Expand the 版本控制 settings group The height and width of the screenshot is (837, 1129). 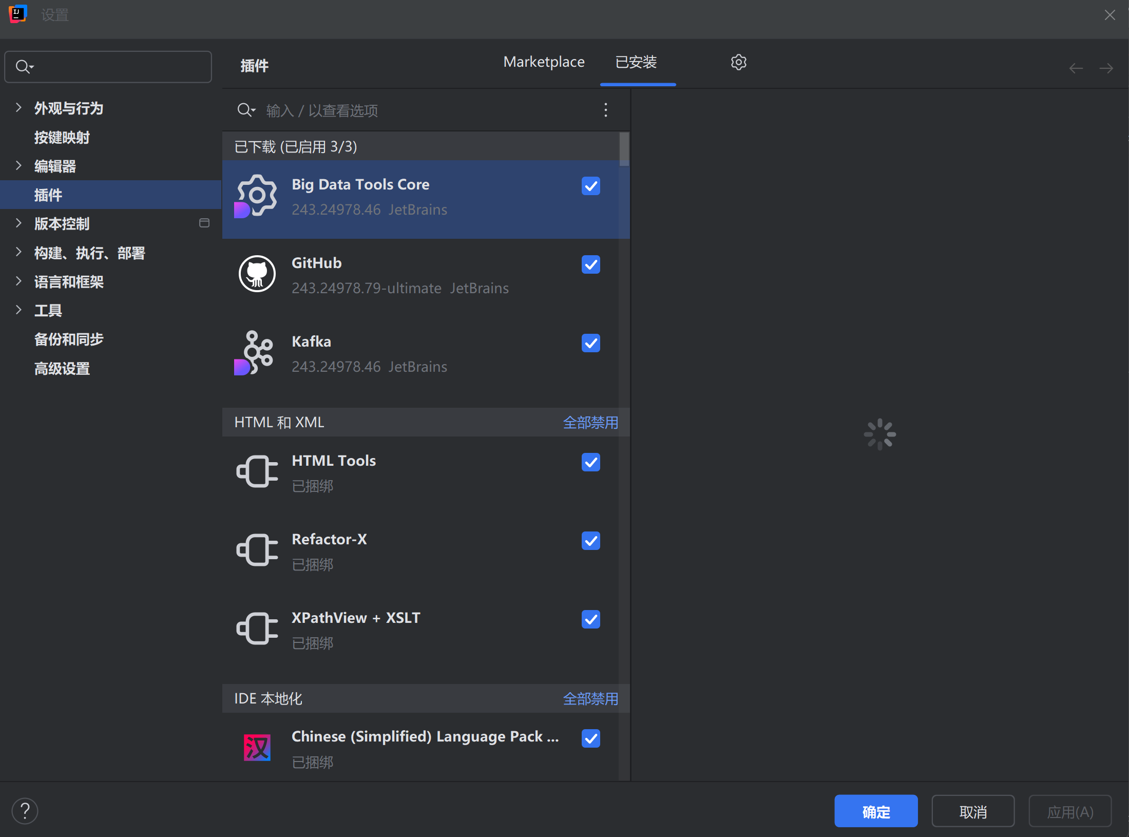tap(18, 223)
